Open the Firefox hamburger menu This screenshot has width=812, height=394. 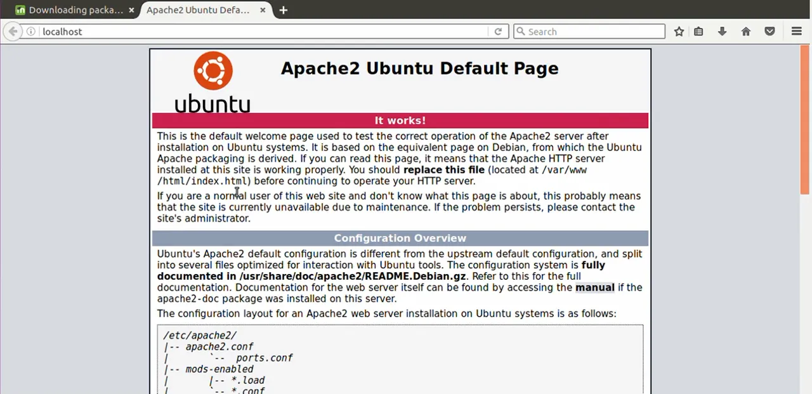(x=797, y=32)
